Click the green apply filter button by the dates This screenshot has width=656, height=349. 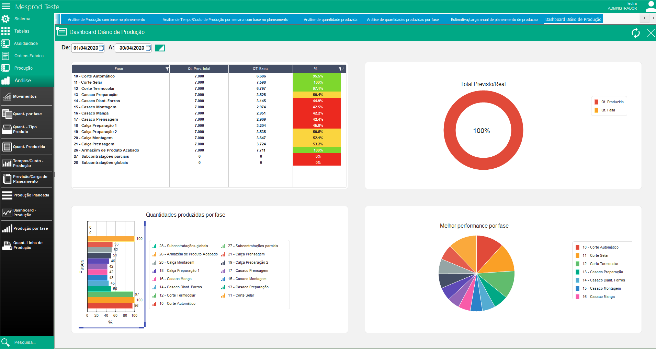click(x=160, y=48)
